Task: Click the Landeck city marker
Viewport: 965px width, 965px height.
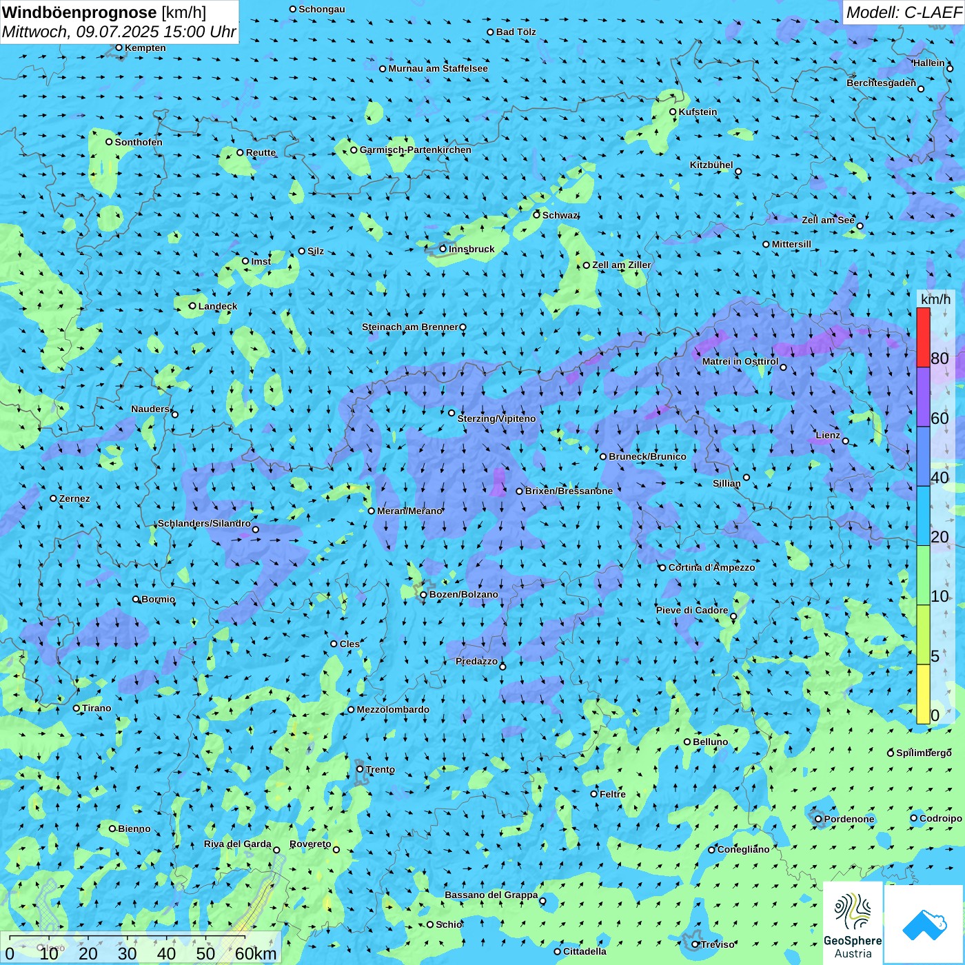Action: pos(192,306)
